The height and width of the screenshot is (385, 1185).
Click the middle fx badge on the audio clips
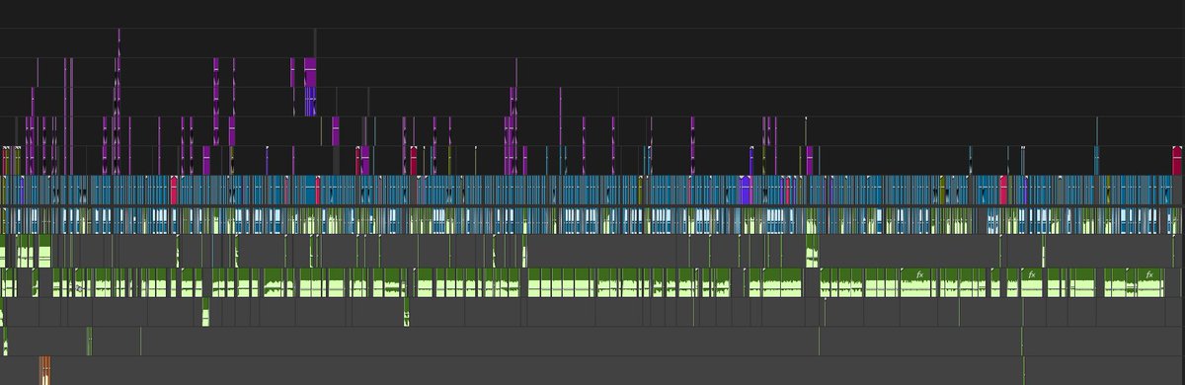(1031, 273)
